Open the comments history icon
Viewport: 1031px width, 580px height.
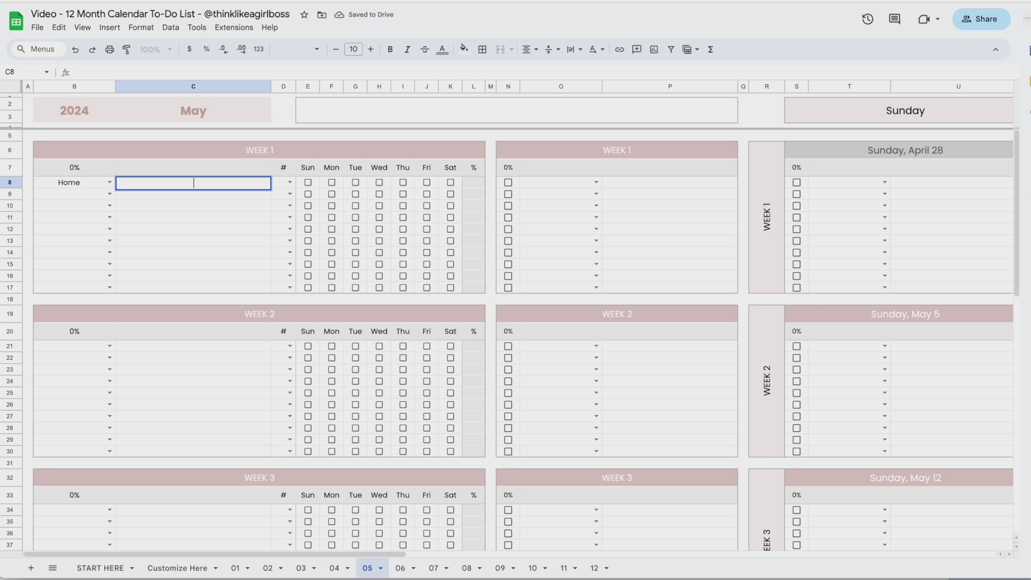pyautogui.click(x=894, y=19)
